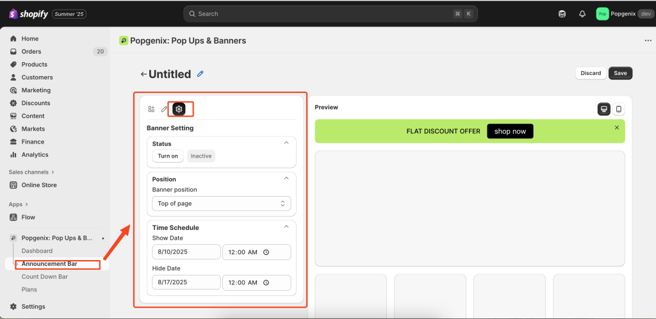Image resolution: width=656 pixels, height=319 pixels.
Task: Click the Orders inbox icon
Action: tap(13, 51)
